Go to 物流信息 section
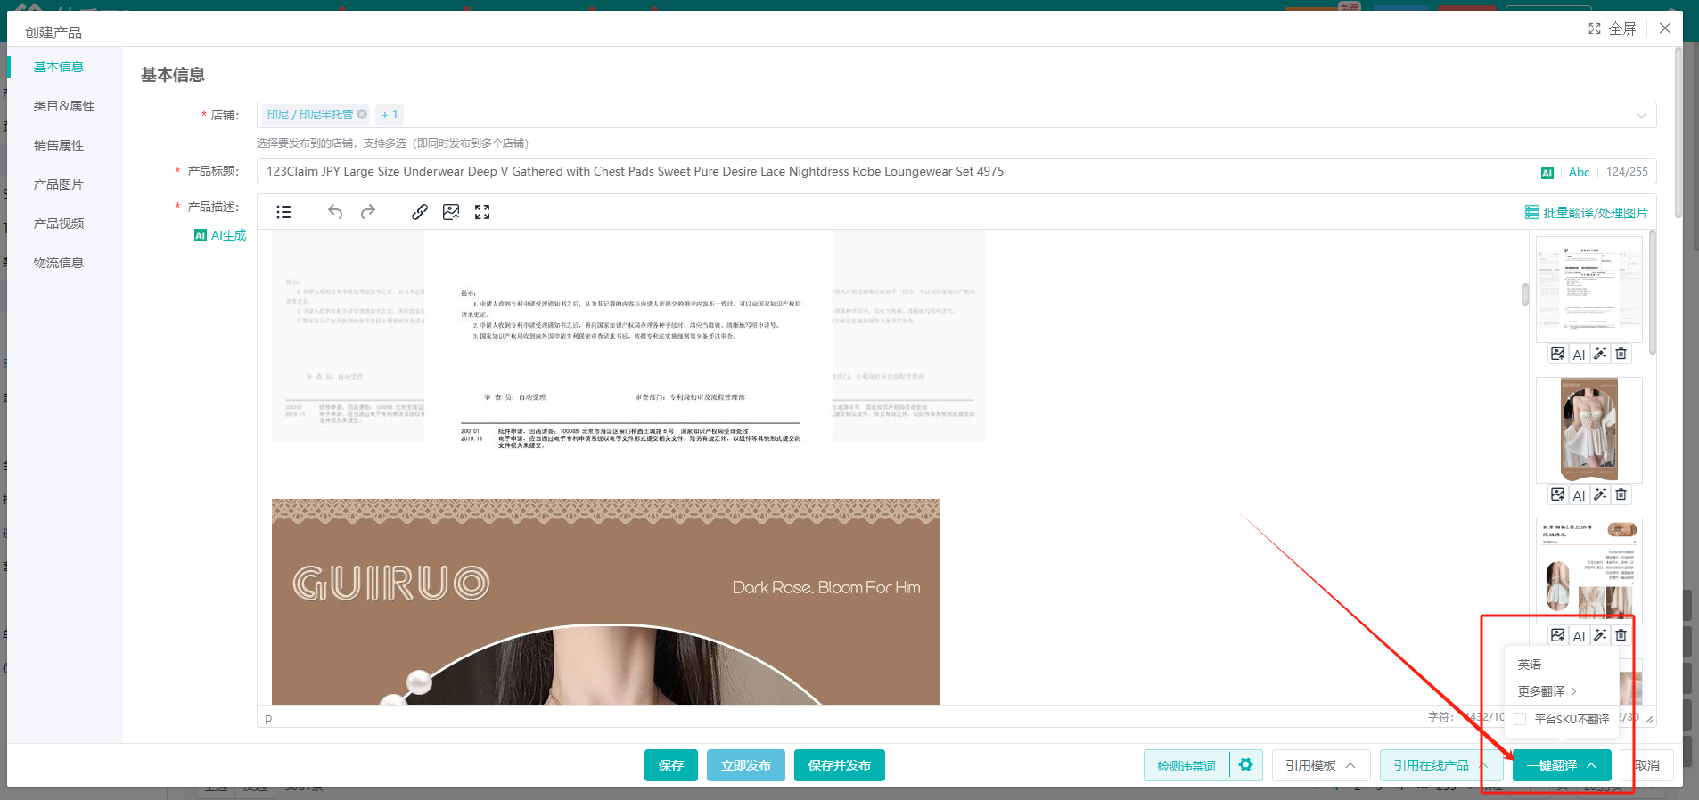The height and width of the screenshot is (800, 1699). pyautogui.click(x=59, y=263)
